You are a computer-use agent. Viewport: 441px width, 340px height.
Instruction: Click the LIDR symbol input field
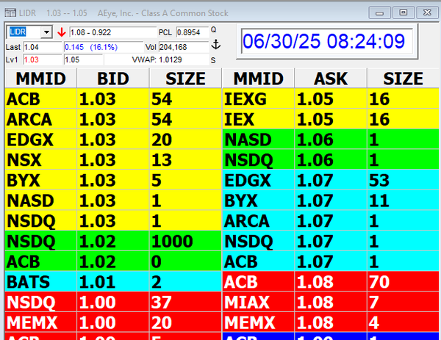(24, 33)
